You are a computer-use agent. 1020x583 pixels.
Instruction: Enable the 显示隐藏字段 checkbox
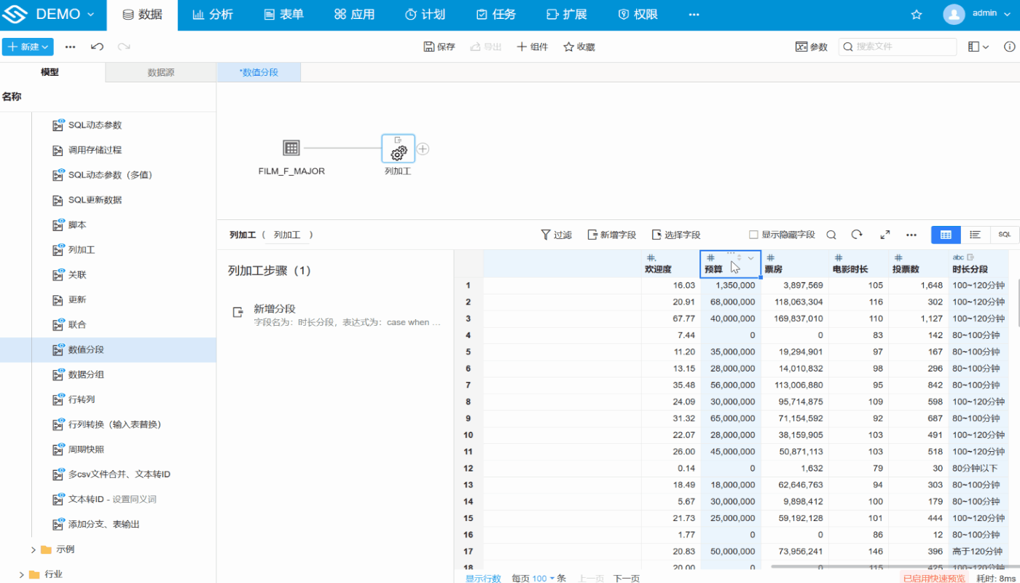pos(754,235)
